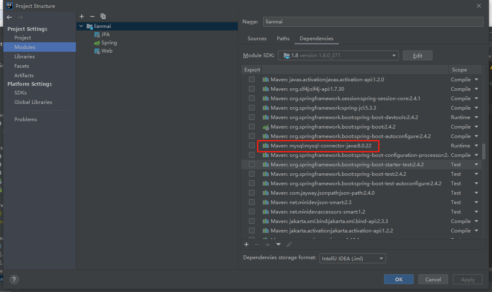Check Export for mysql-connector-java
Screen dimensions: 492x292
click(x=252, y=145)
